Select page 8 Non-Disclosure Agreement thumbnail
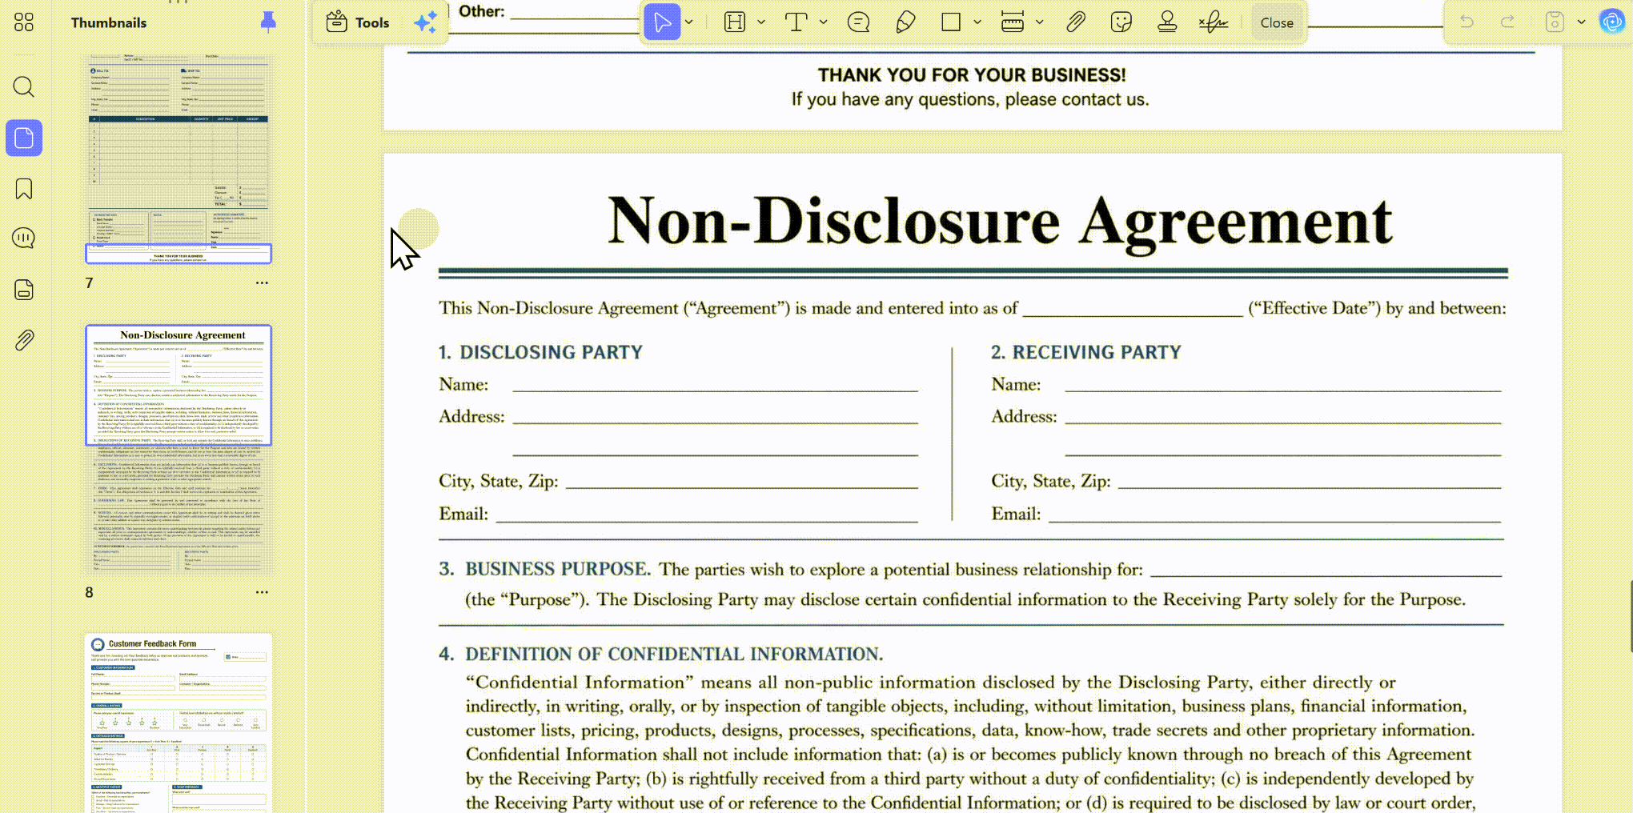Viewport: 1633px width, 813px height. click(179, 450)
